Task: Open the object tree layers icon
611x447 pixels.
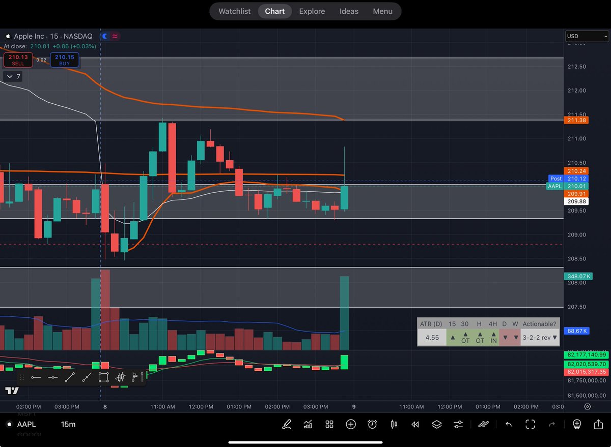Action: pyautogui.click(x=436, y=424)
